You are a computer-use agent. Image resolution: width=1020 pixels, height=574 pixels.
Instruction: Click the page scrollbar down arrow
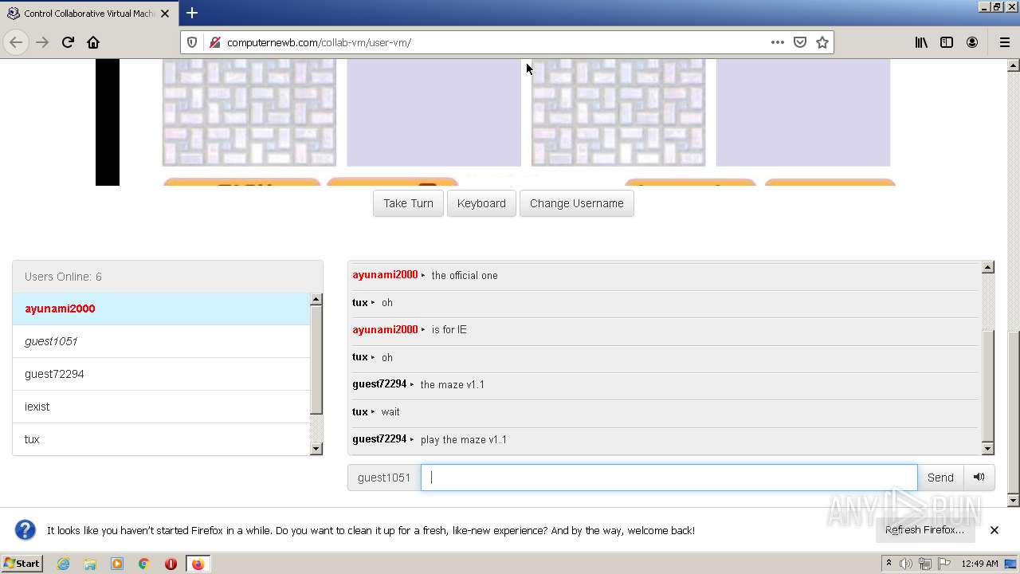[x=1014, y=501]
